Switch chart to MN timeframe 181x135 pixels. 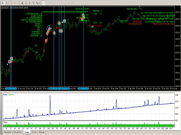pyautogui.click(x=72, y=3)
